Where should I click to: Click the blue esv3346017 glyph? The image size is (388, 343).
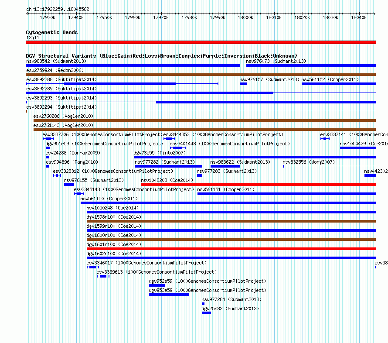[93, 267]
